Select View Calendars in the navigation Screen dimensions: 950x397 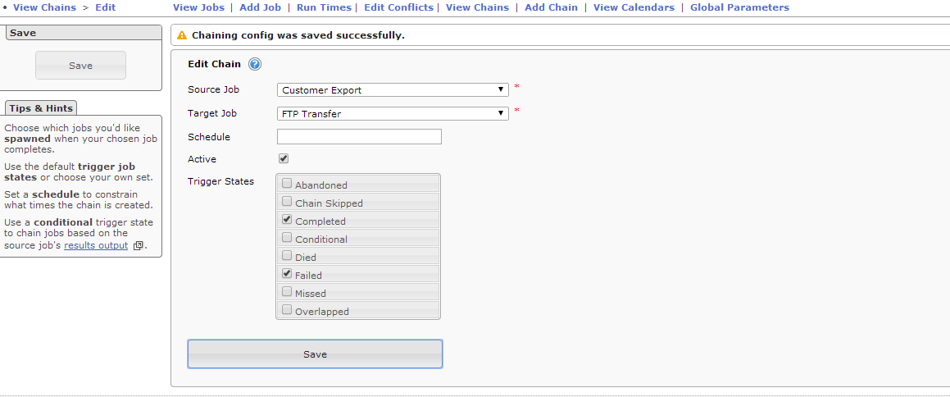pos(634,7)
